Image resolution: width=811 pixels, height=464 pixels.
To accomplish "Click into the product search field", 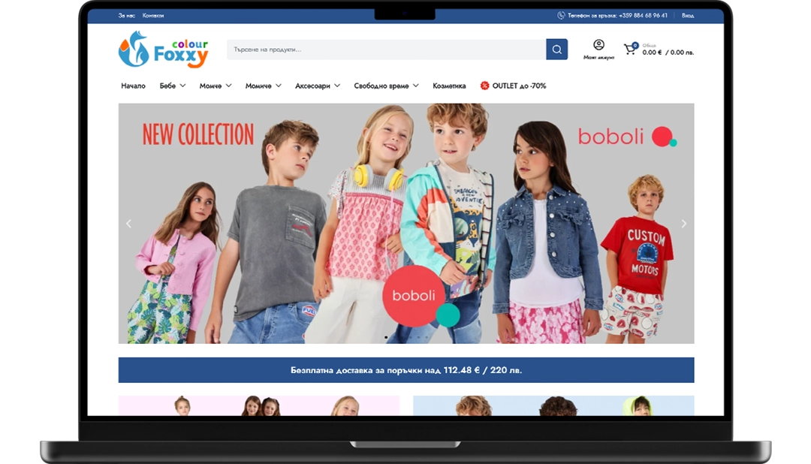I will point(387,50).
